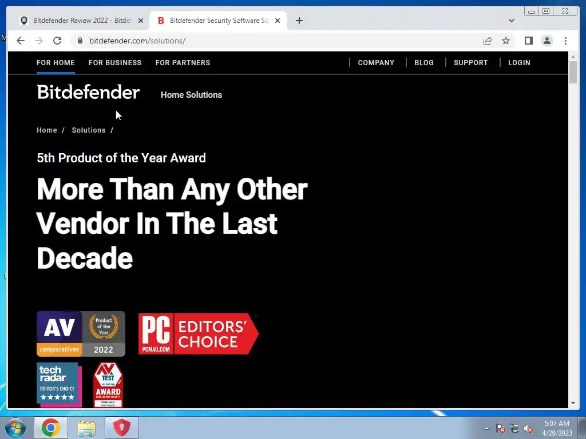Click the padlock site info icon
Viewport: 586px width, 439px height.
pos(80,41)
